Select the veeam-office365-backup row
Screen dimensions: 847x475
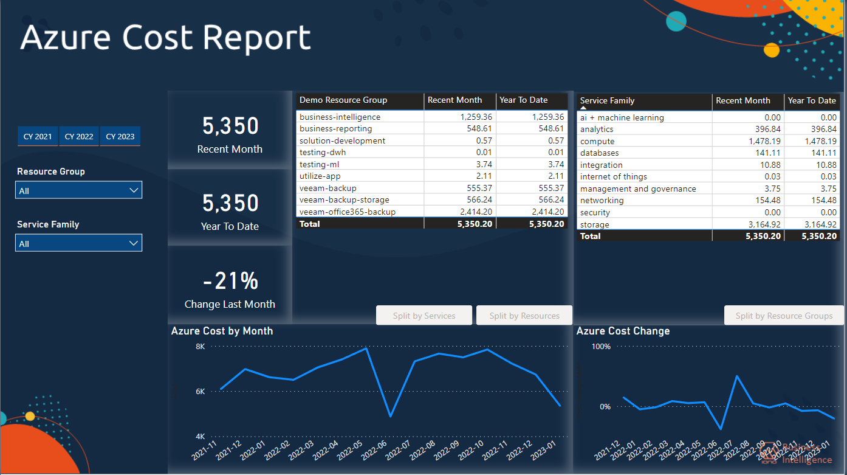[x=432, y=212]
